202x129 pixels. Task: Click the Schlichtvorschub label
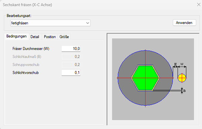26,73
